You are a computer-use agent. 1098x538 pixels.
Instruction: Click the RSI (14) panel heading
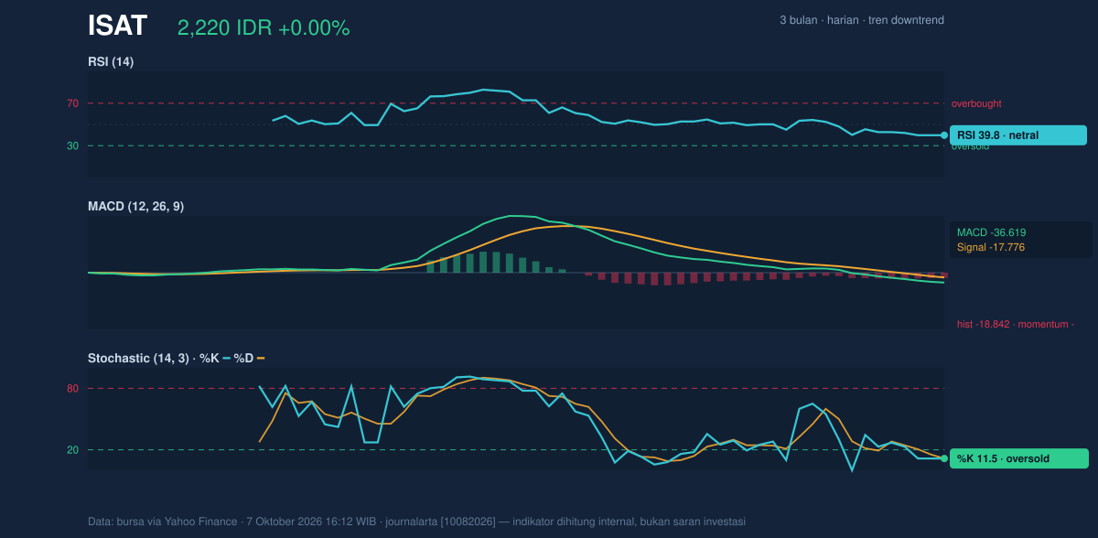pos(111,62)
